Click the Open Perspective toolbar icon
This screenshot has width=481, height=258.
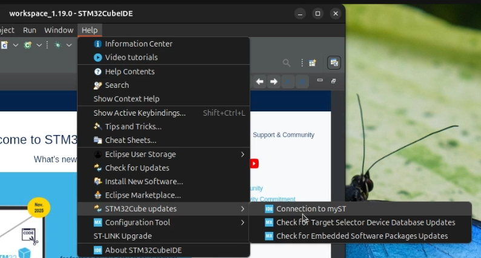(x=312, y=63)
